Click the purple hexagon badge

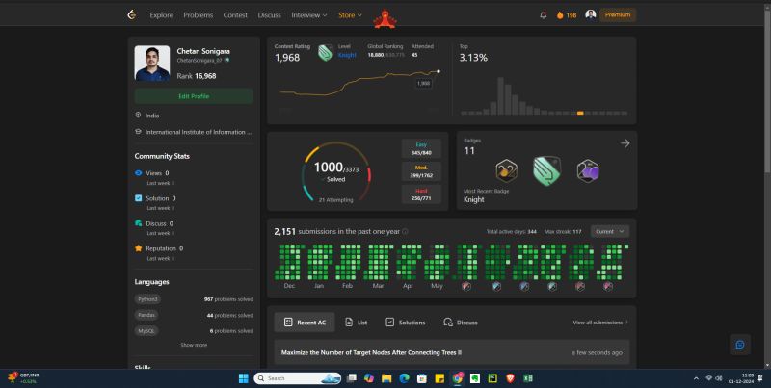coord(588,170)
